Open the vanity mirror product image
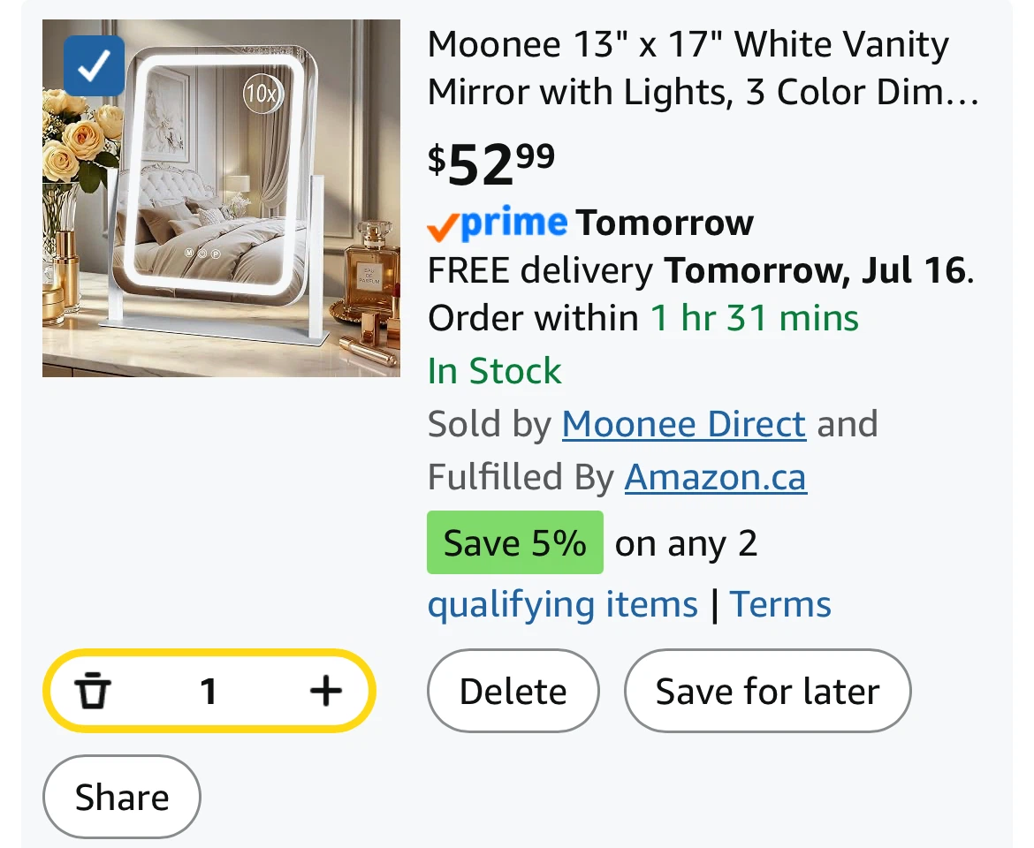Image resolution: width=1034 pixels, height=848 pixels. click(221, 199)
